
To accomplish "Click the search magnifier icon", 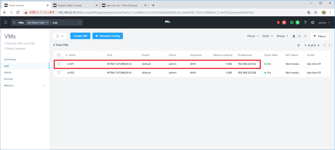I will (14, 23).
